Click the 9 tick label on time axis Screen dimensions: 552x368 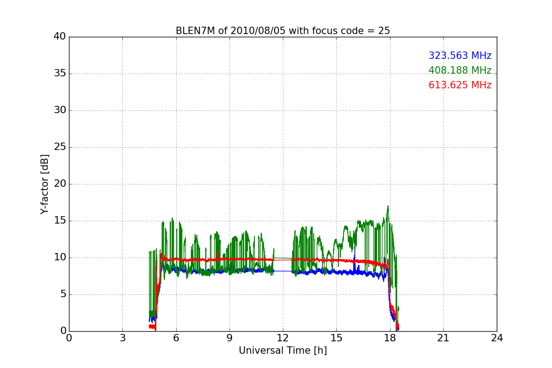coord(229,338)
